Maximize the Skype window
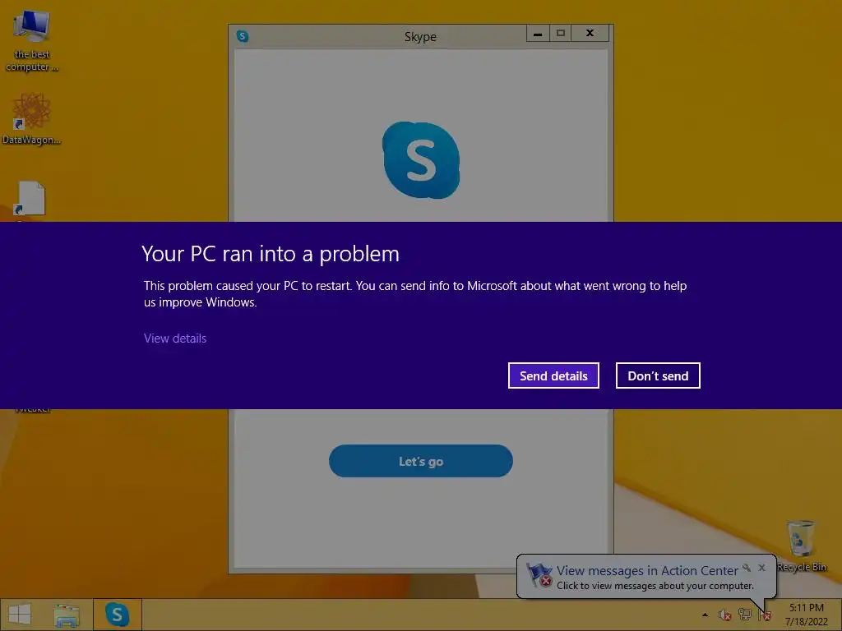842x631 pixels. point(560,33)
